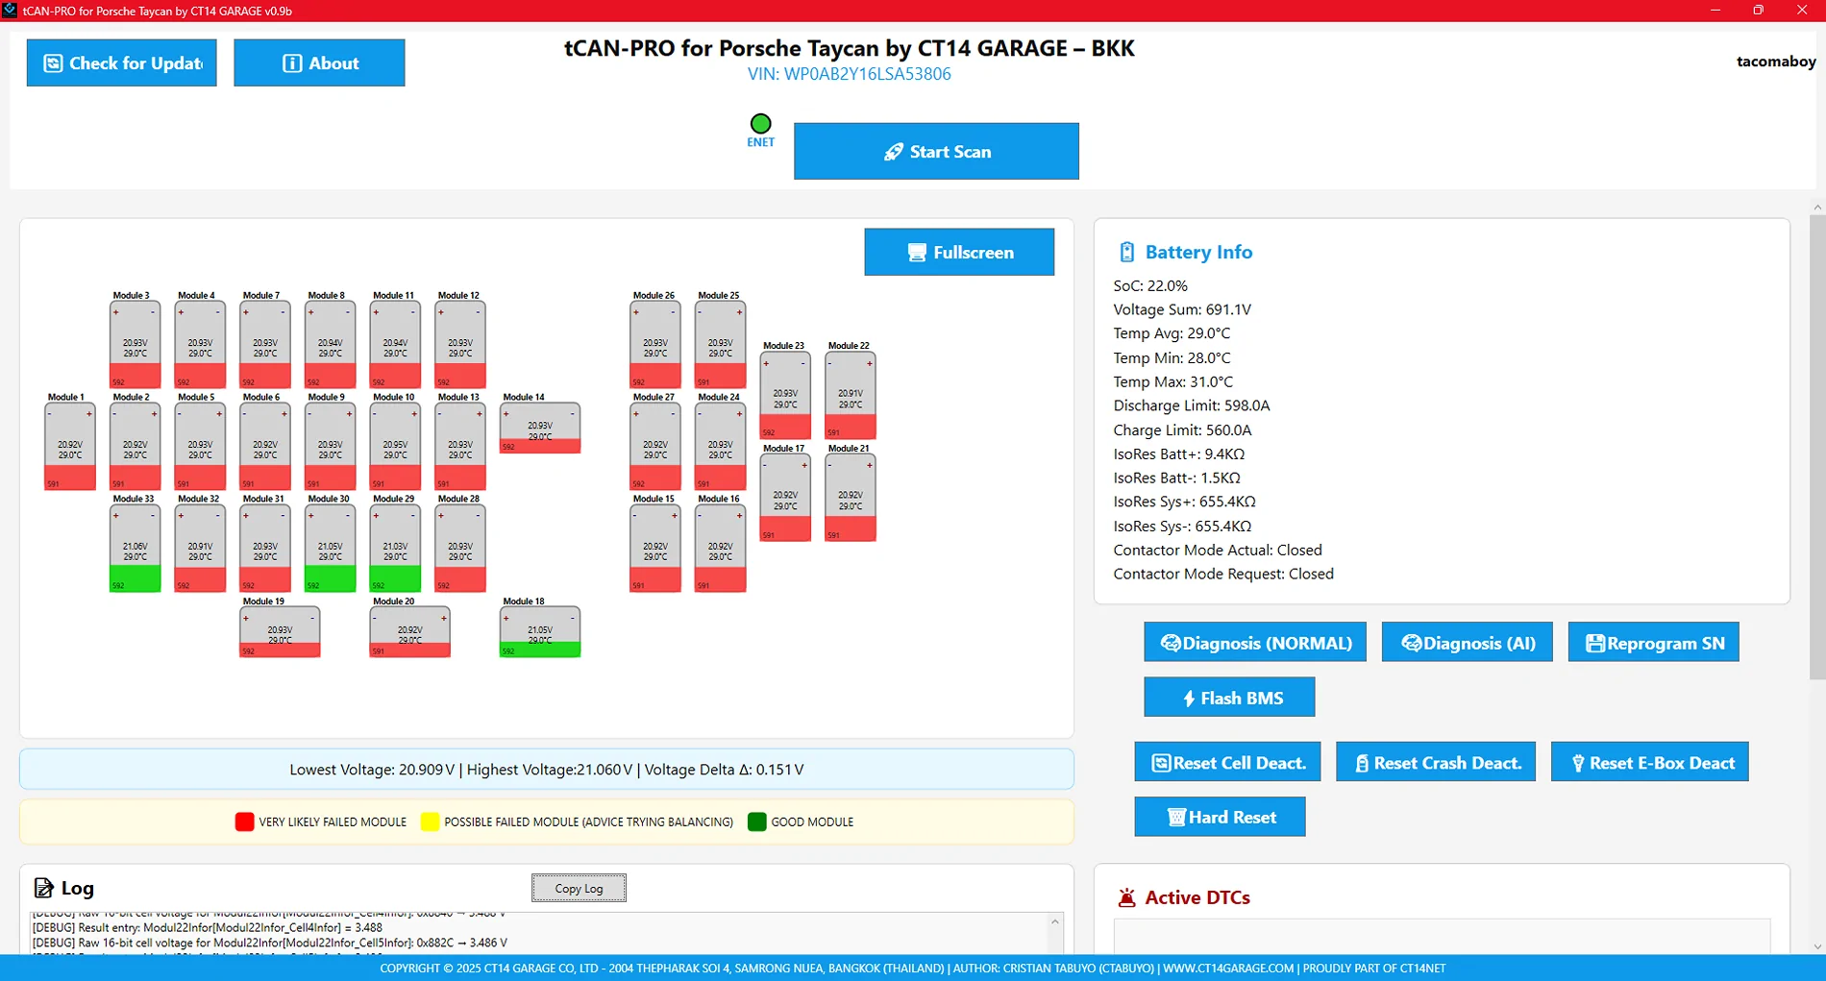Screen dimensions: 1826x981
Task: Click the VIN number text
Action: point(849,74)
